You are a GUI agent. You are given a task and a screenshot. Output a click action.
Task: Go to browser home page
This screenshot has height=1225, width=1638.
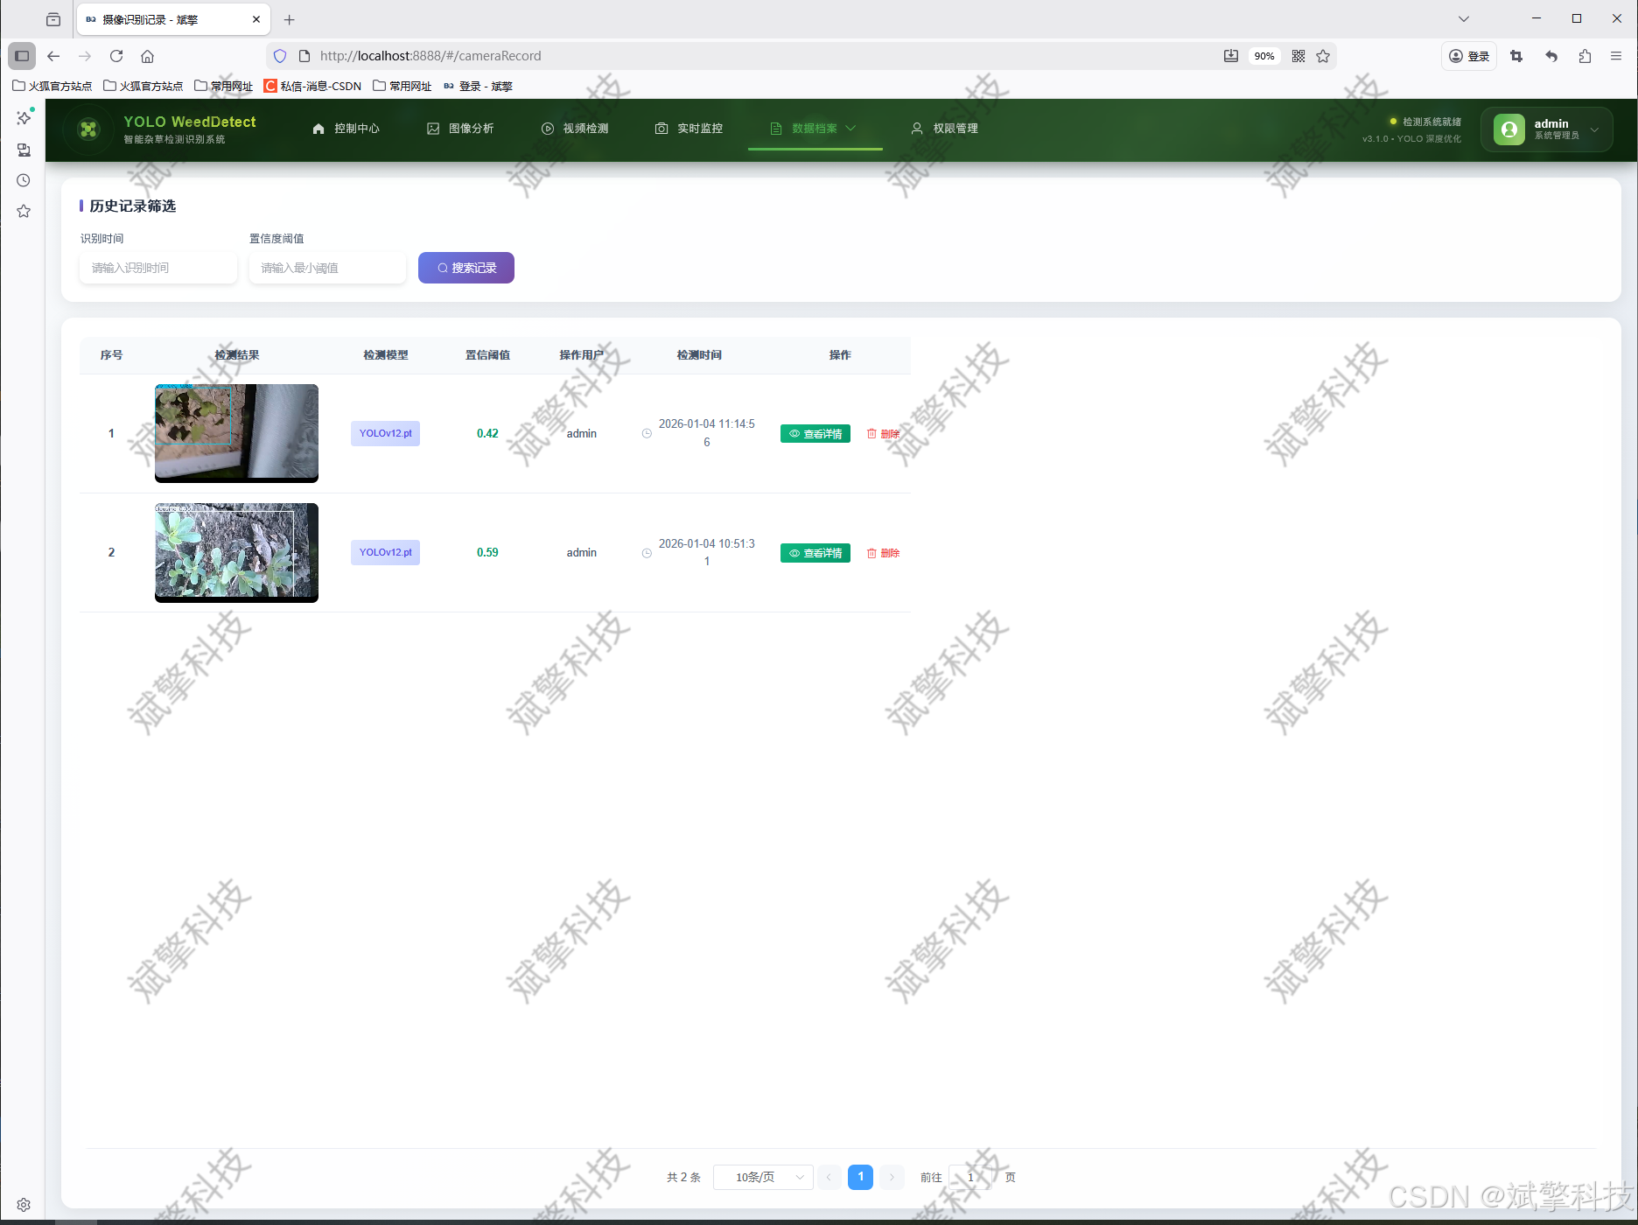coord(148,56)
